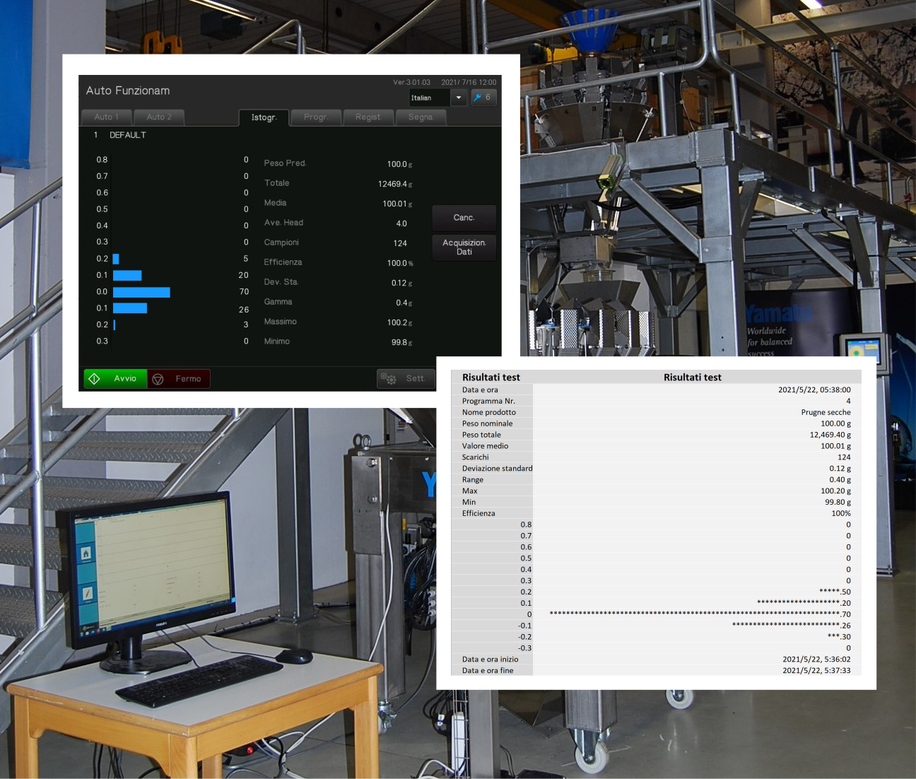916x779 pixels.
Task: Click the blue key access-level icon
Action: 484,98
